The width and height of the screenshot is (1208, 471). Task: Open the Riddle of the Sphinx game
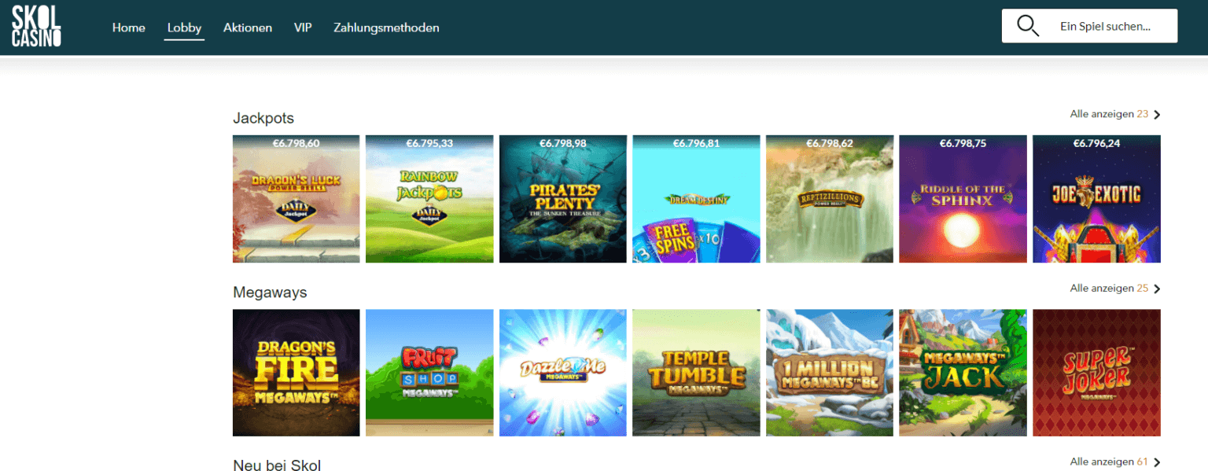(963, 199)
